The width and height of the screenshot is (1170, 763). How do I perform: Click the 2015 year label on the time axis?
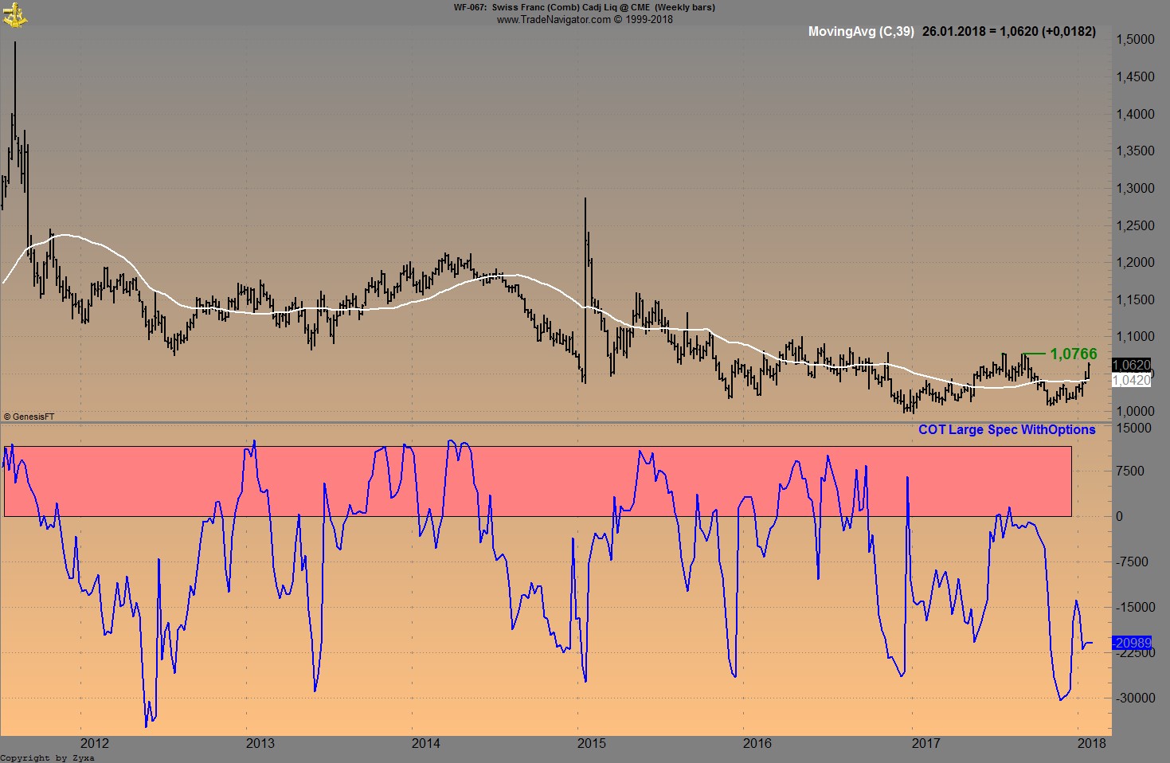pyautogui.click(x=591, y=743)
